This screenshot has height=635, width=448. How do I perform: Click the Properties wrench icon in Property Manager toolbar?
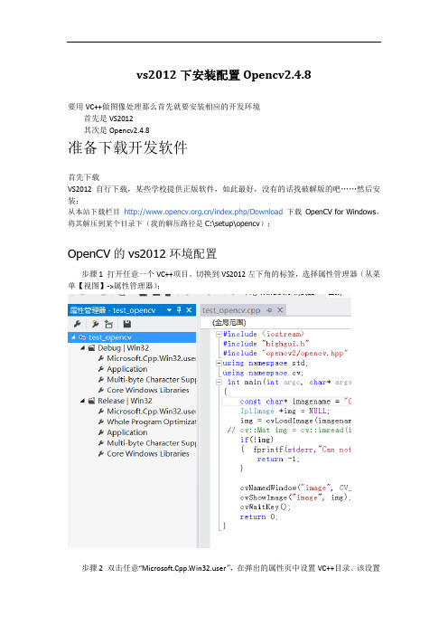coord(77,324)
